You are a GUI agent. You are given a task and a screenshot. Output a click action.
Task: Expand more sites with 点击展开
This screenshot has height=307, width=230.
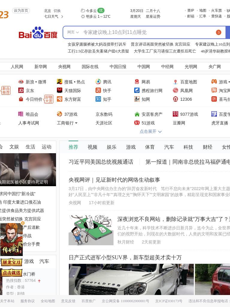click(151, 131)
